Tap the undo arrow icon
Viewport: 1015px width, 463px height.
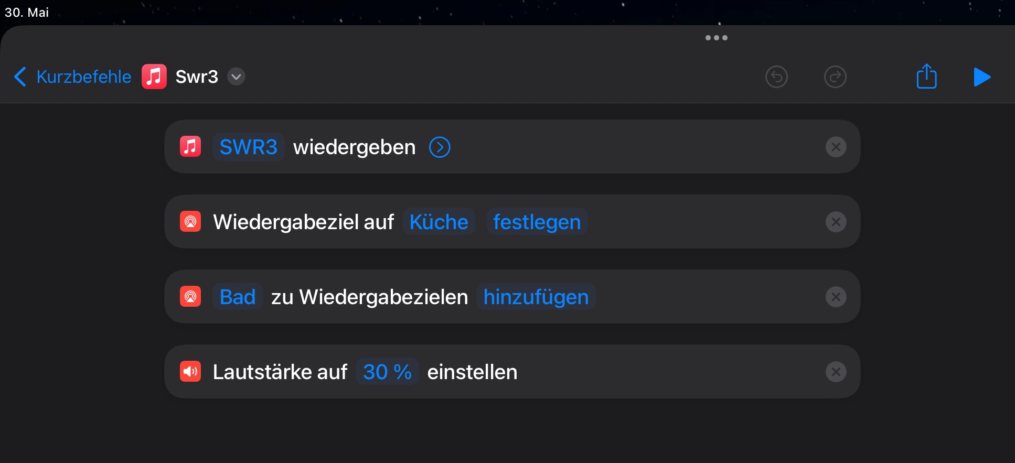(x=776, y=77)
